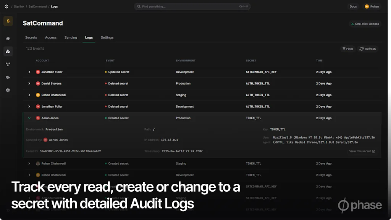Screen dimensions: 391x220
Task: Collapse the expanded Aaron Jones log row
Action: (x=29, y=118)
